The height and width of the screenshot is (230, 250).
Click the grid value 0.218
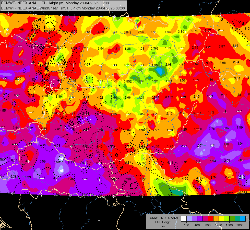point(198,129)
